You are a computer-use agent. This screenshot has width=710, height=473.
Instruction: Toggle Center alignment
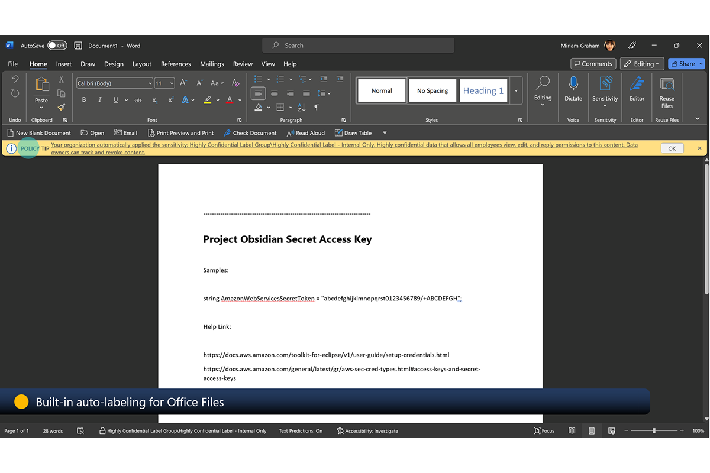(275, 93)
